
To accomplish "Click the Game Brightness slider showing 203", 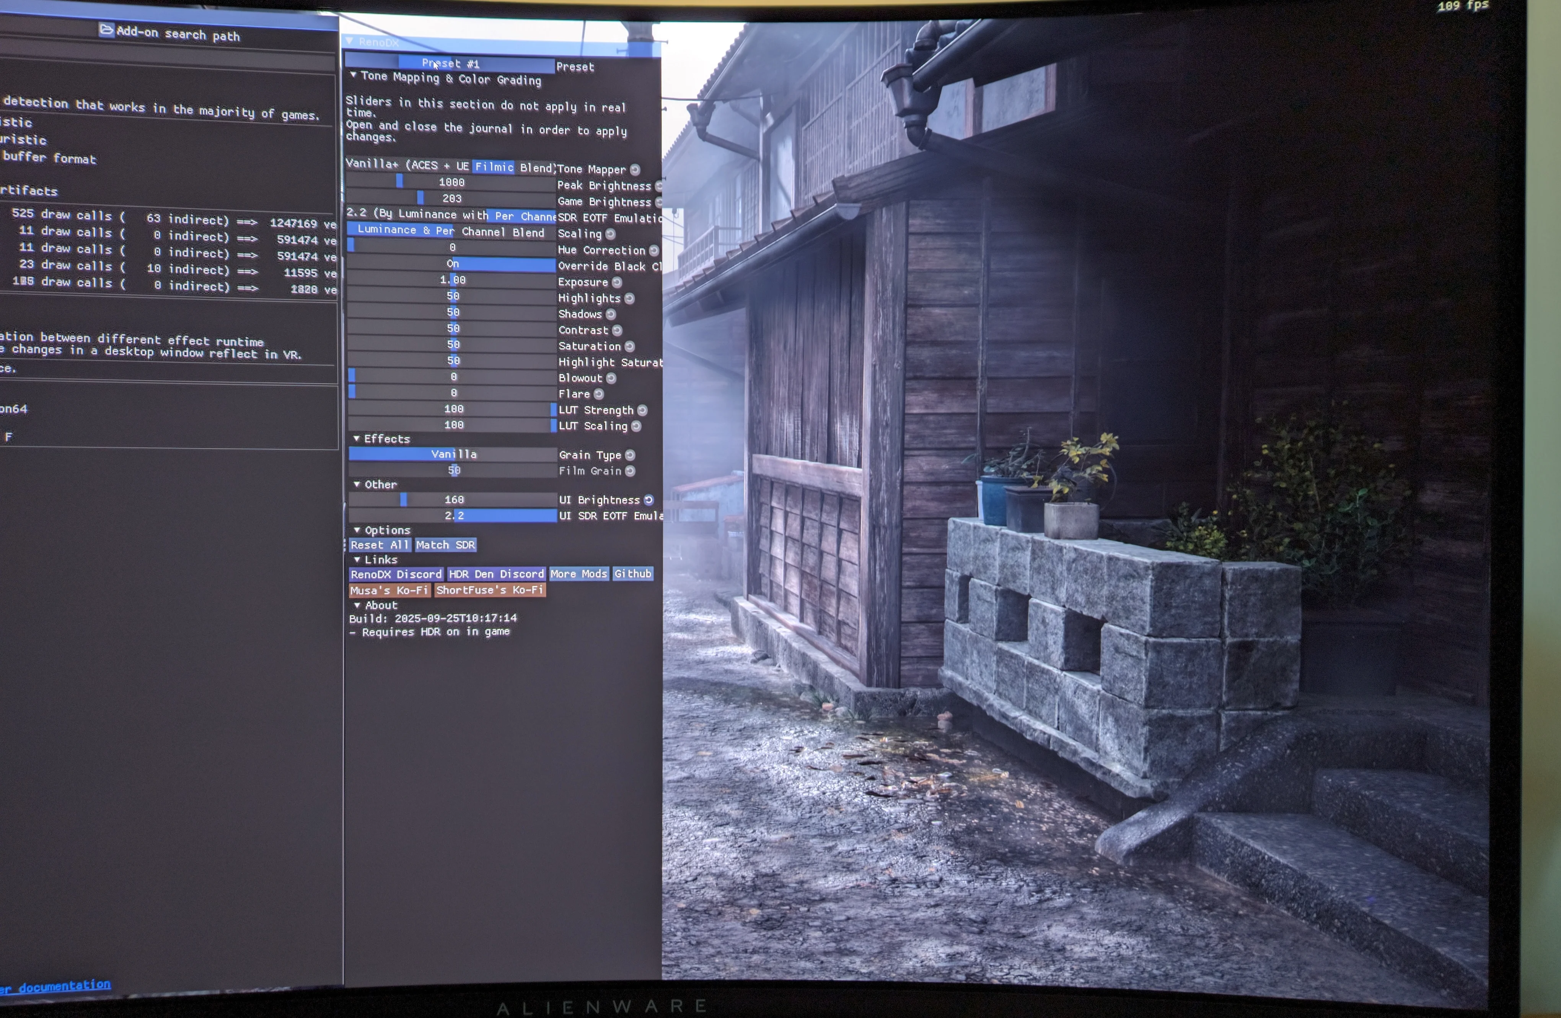I will coord(451,198).
